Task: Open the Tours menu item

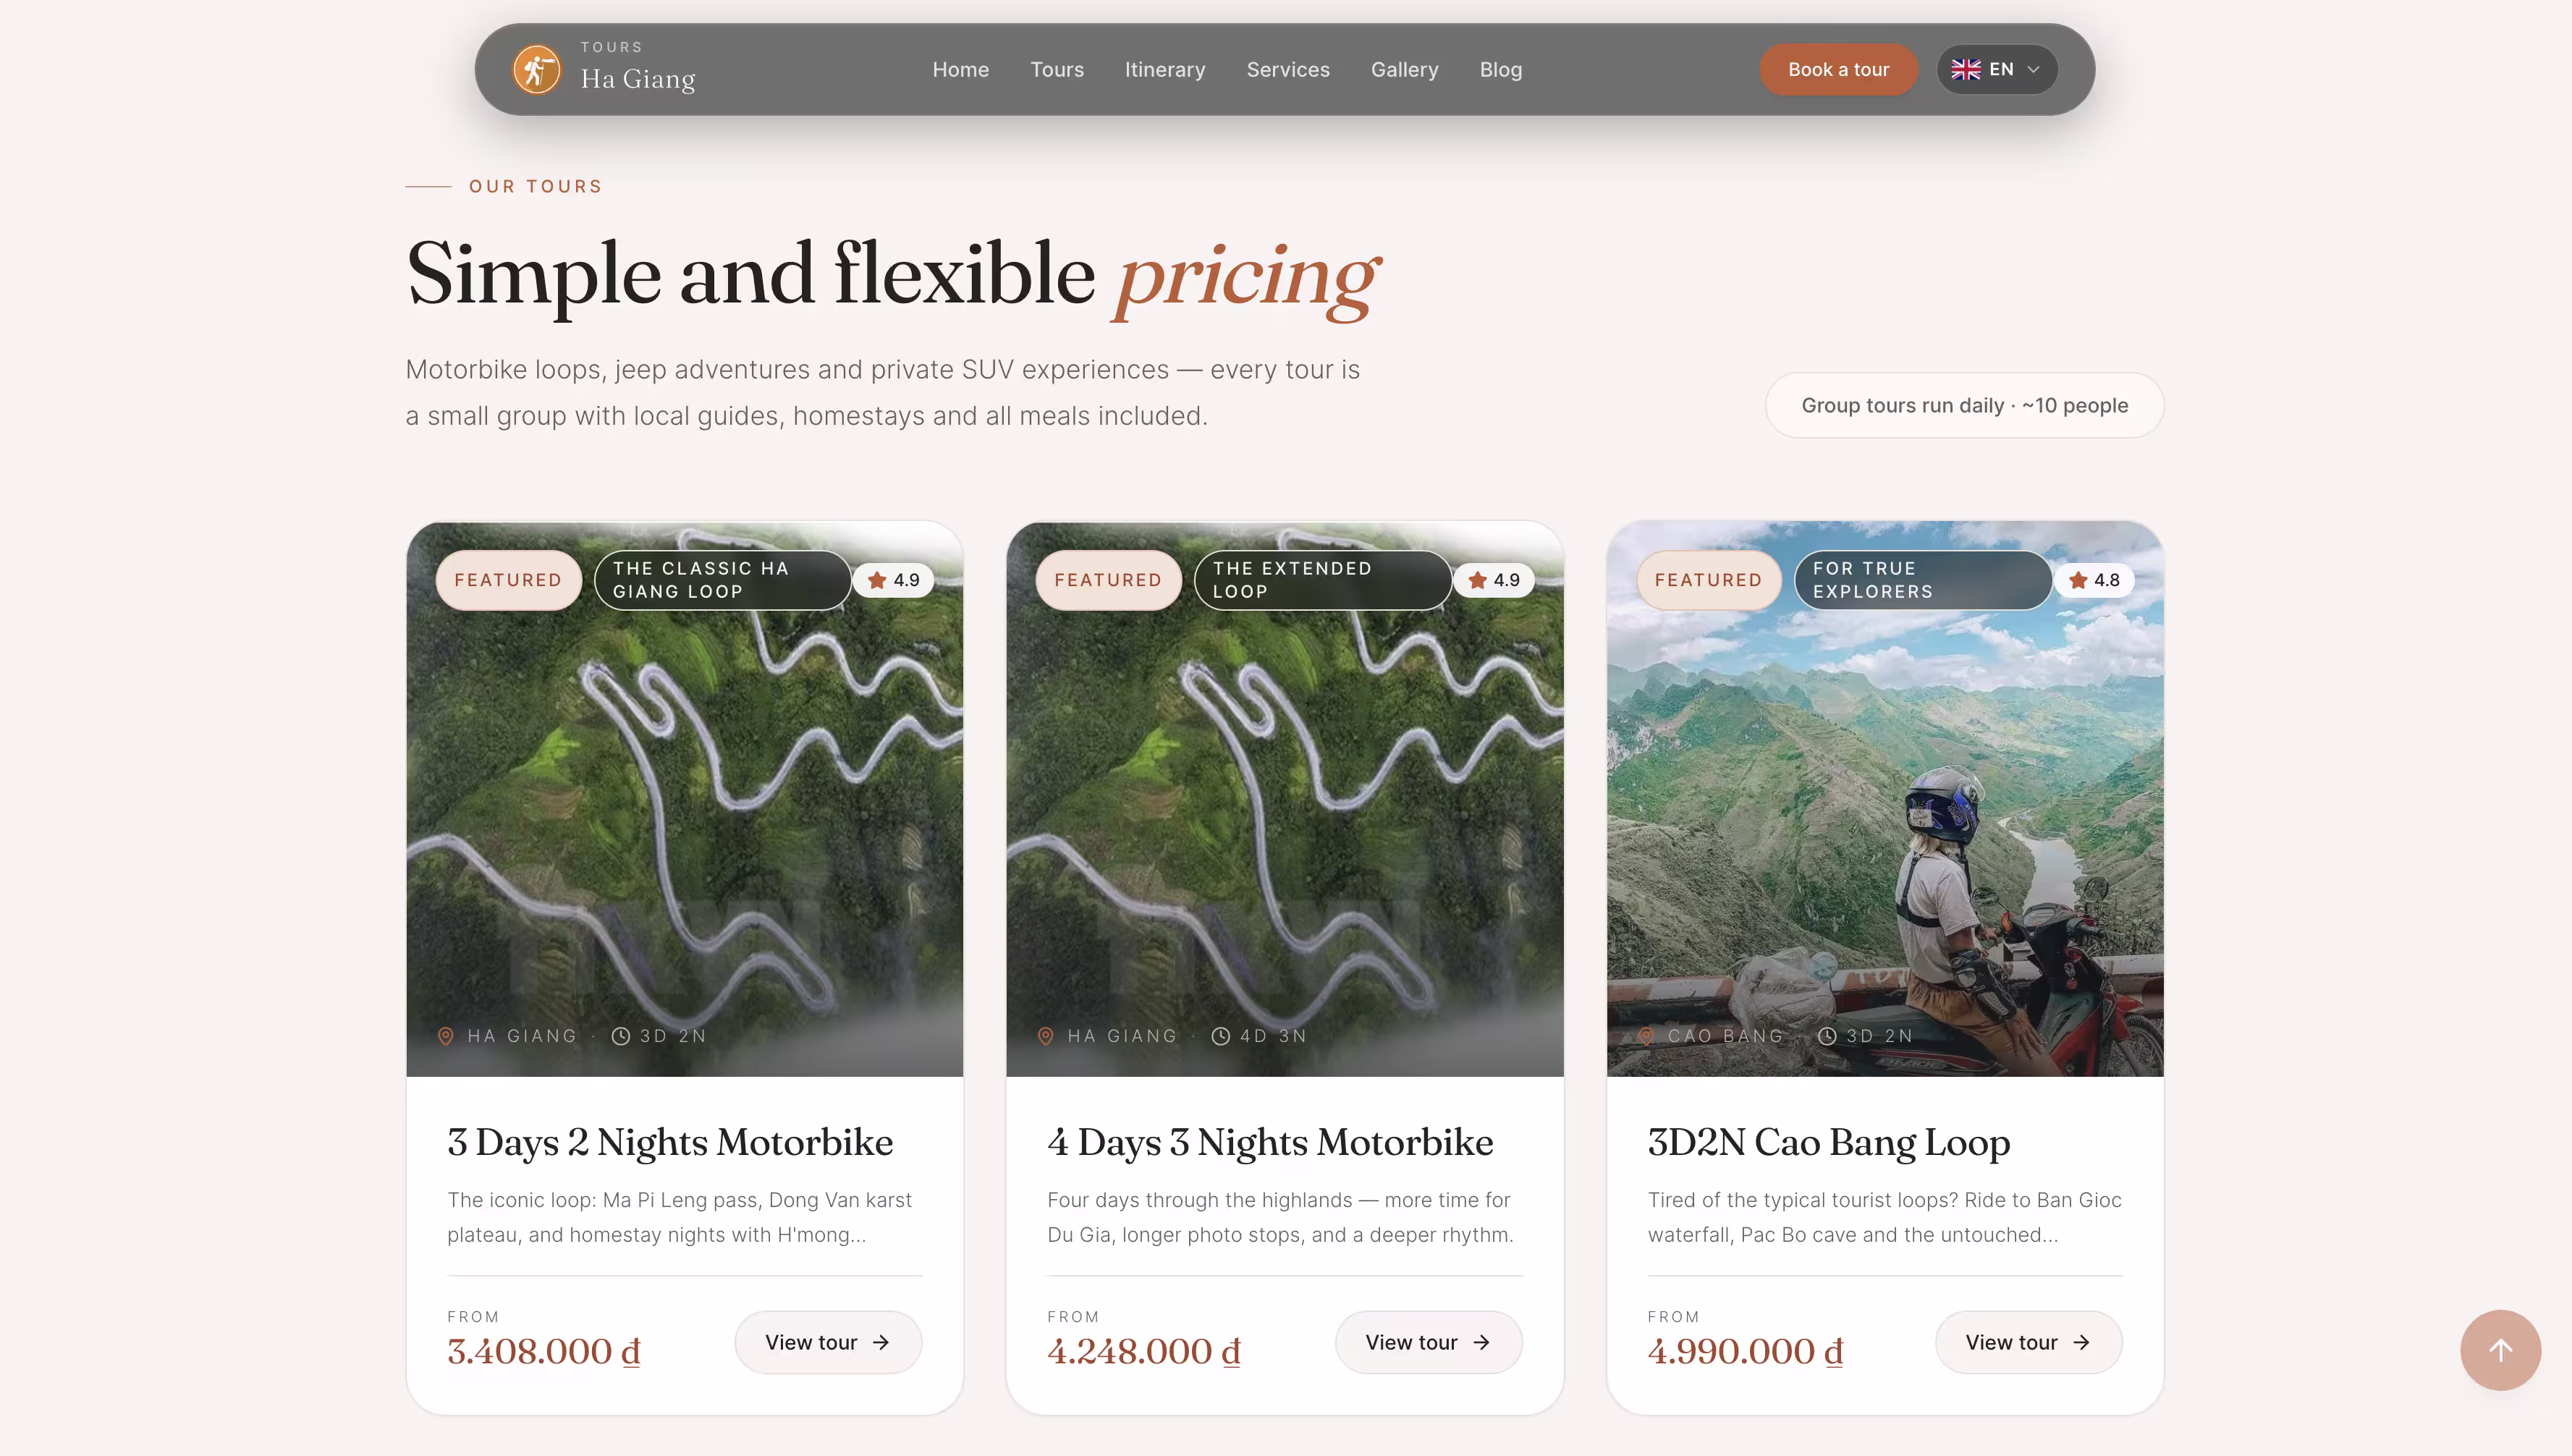Action: pos(1057,70)
